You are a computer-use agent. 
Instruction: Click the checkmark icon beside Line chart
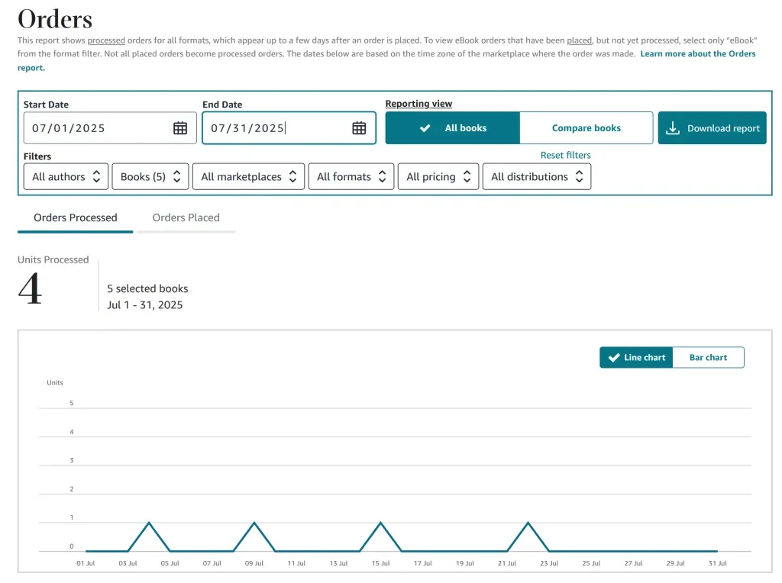coord(614,357)
